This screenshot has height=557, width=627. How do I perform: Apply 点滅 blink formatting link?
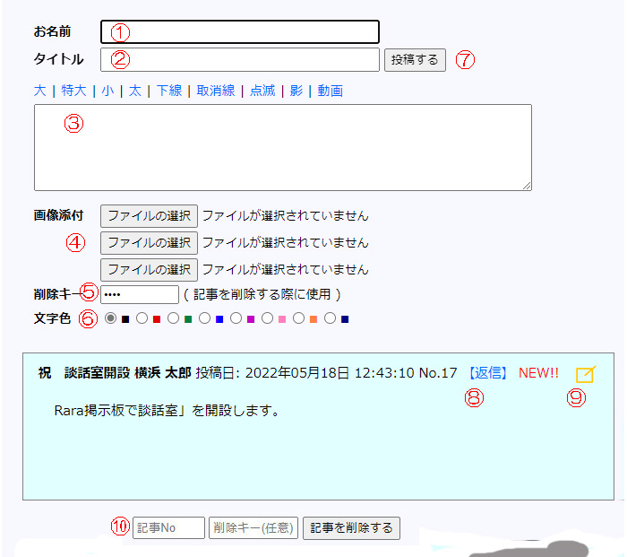point(262,91)
